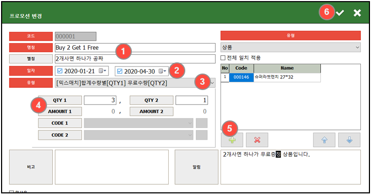Click the alert text area with 무료증정 message

point(290,167)
